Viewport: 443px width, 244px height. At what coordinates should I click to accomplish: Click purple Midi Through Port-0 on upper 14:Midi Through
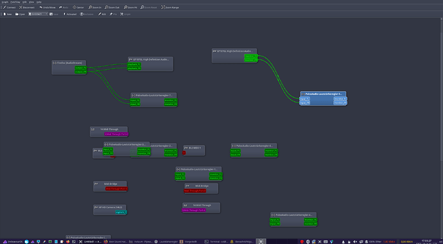[x=116, y=134]
